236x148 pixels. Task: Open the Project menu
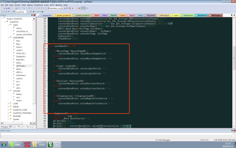17,5
